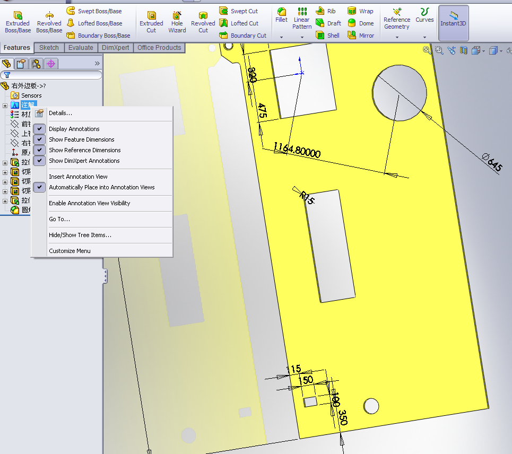Expand the Curves dropdown arrow

pyautogui.click(x=424, y=37)
